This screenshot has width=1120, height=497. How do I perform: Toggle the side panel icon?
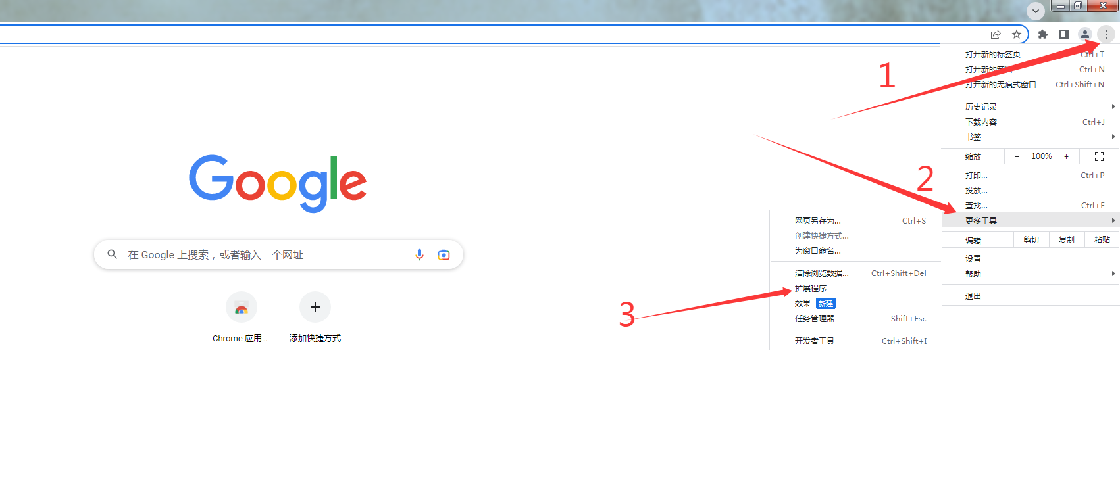(x=1064, y=34)
